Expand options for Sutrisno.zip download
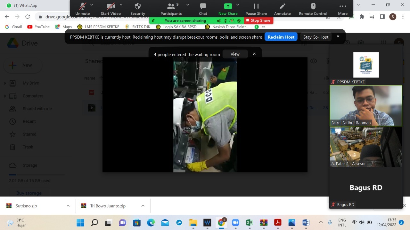Viewport: 410px width, 230px height. (68, 206)
